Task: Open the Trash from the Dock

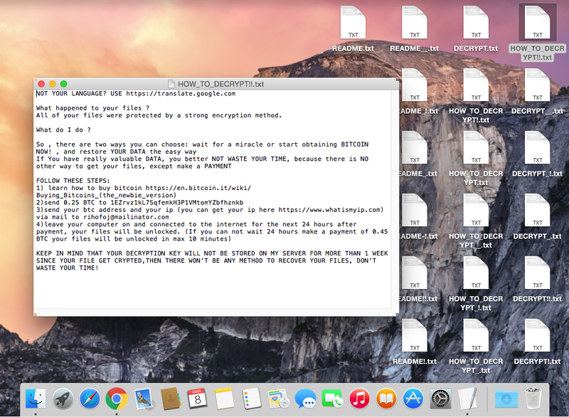Action: pos(534,400)
